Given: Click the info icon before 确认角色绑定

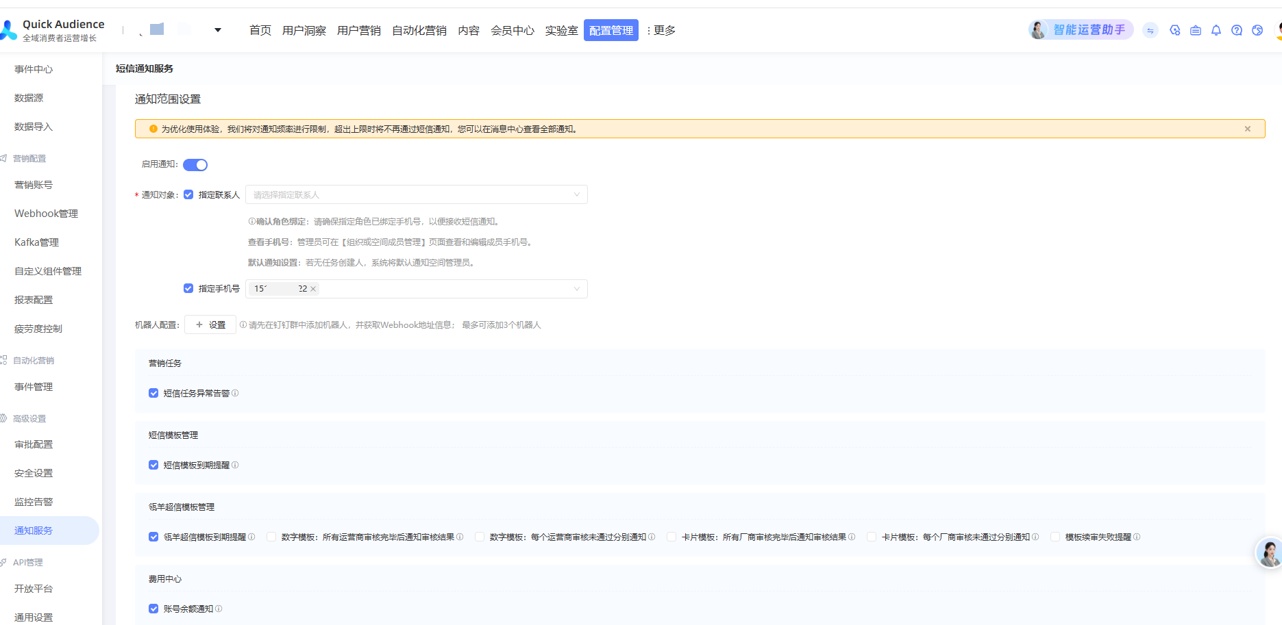Looking at the screenshot, I should (251, 221).
